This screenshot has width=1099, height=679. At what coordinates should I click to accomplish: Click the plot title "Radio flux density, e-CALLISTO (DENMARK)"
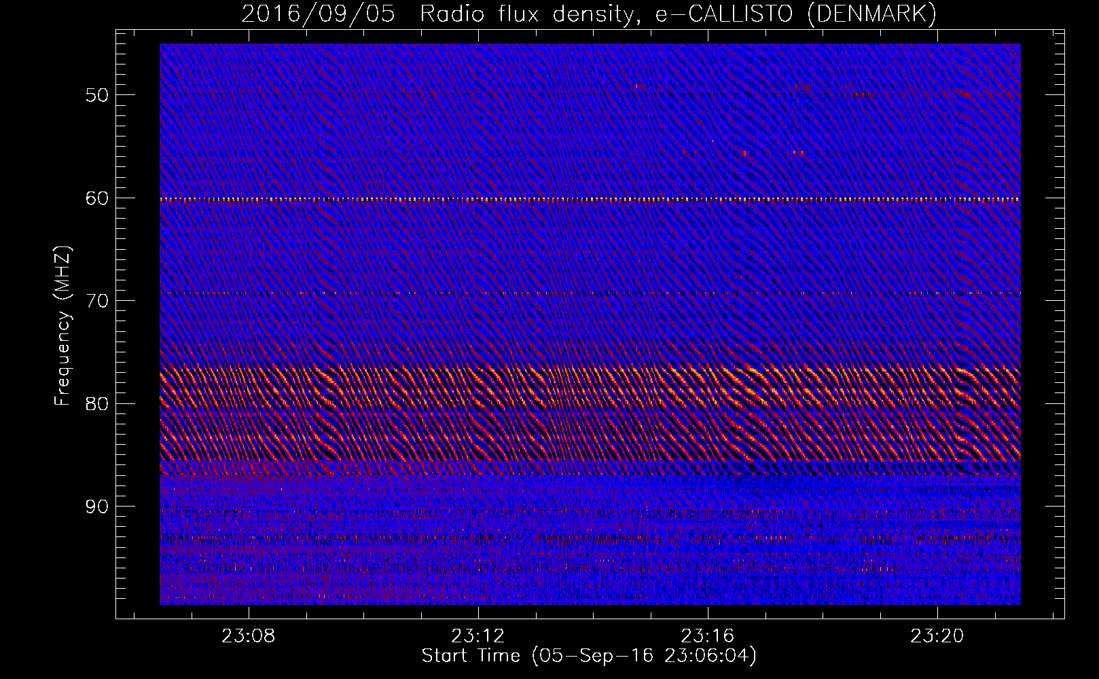point(679,14)
